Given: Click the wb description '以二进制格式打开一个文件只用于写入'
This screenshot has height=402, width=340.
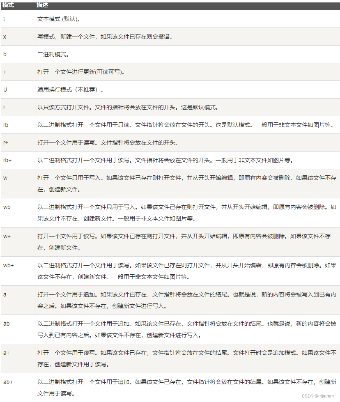Looking at the screenshot, I should 86,207.
